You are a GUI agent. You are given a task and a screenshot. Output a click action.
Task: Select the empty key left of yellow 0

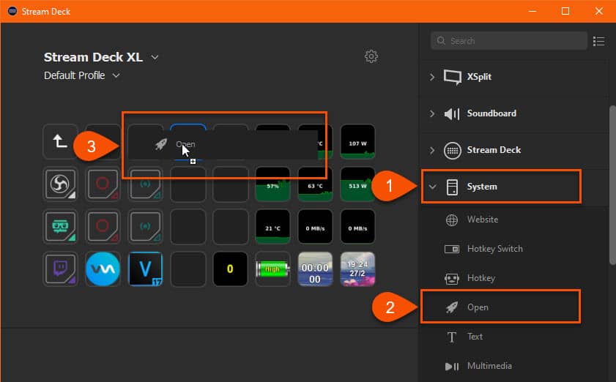(x=188, y=269)
